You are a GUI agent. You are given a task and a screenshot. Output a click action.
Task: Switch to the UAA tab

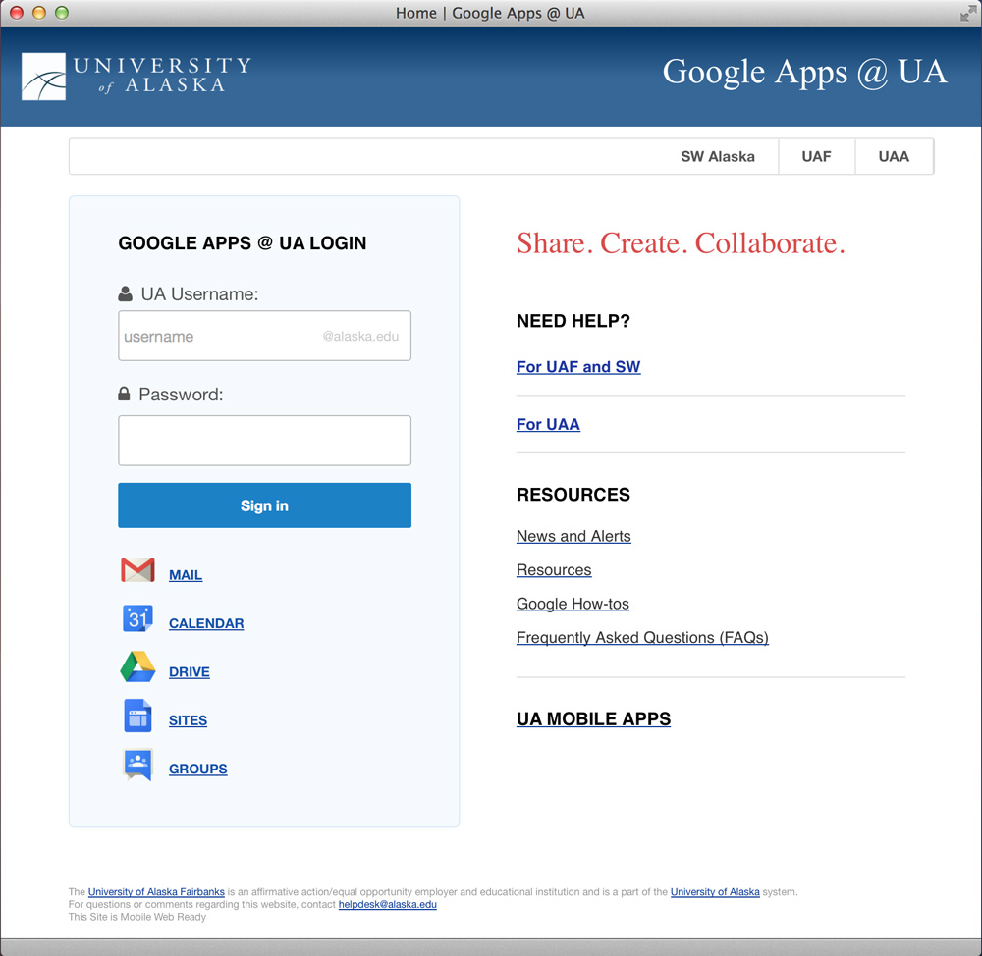(894, 156)
